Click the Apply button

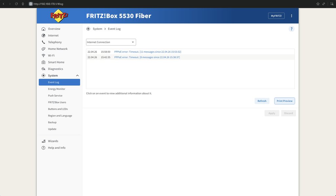[x=272, y=113]
